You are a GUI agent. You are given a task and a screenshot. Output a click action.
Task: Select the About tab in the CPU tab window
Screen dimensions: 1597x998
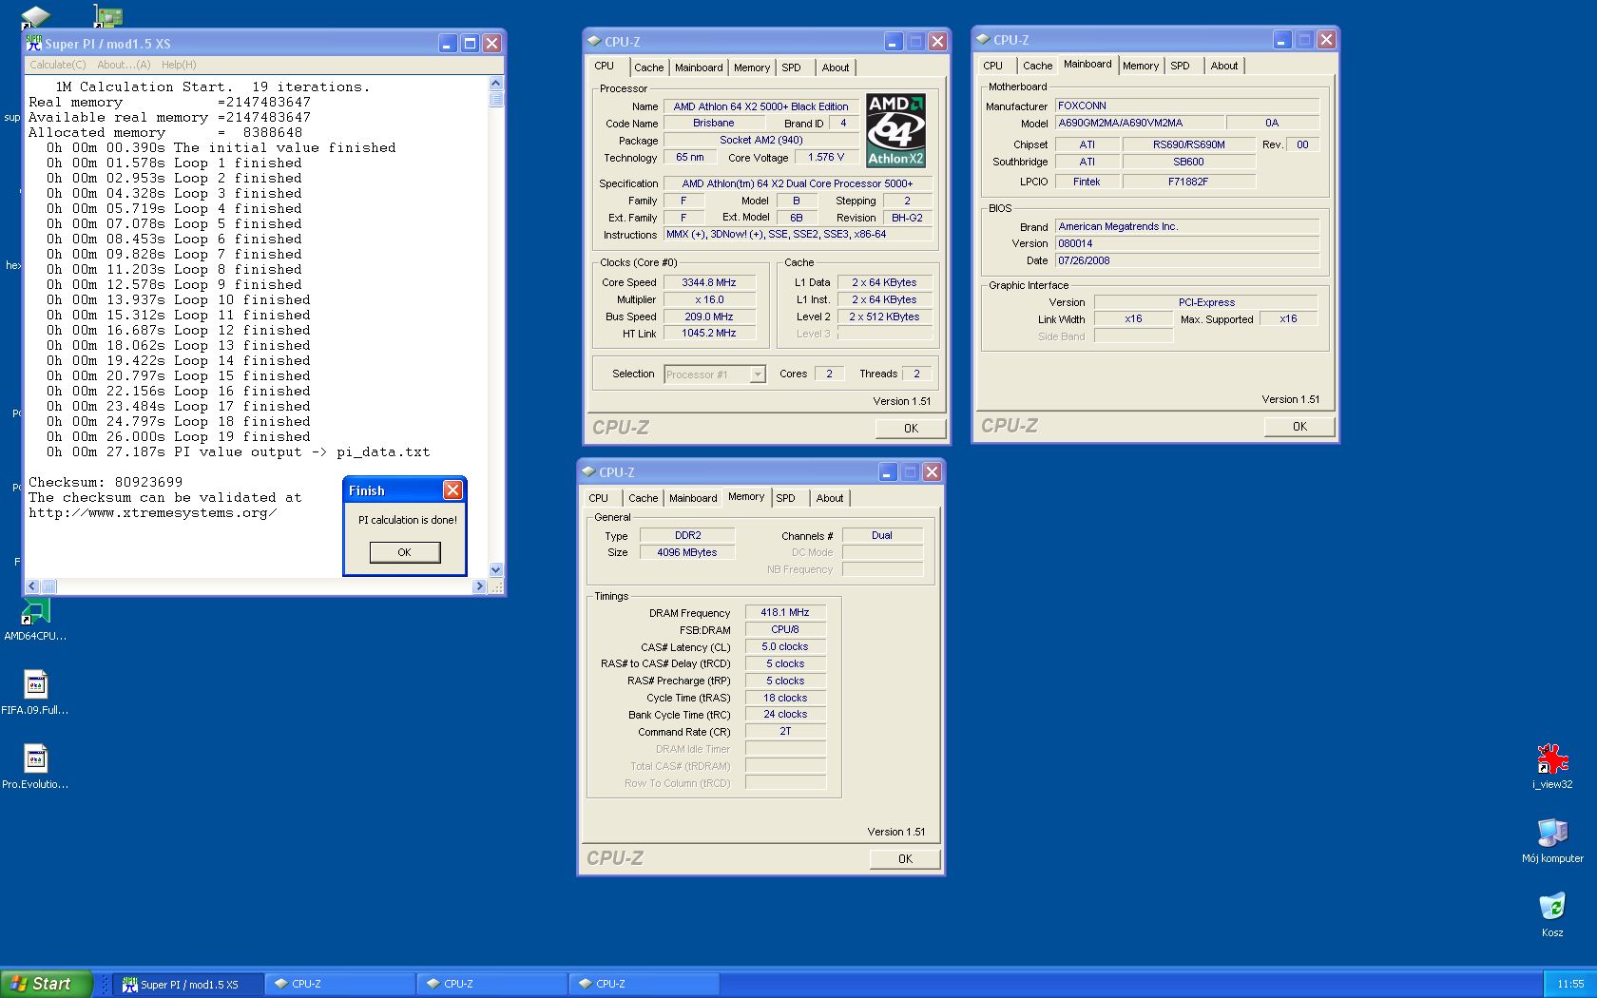pyautogui.click(x=836, y=67)
